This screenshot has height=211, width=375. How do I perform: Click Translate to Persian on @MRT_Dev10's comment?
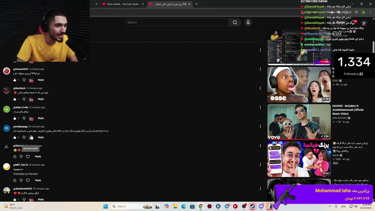tap(25, 174)
